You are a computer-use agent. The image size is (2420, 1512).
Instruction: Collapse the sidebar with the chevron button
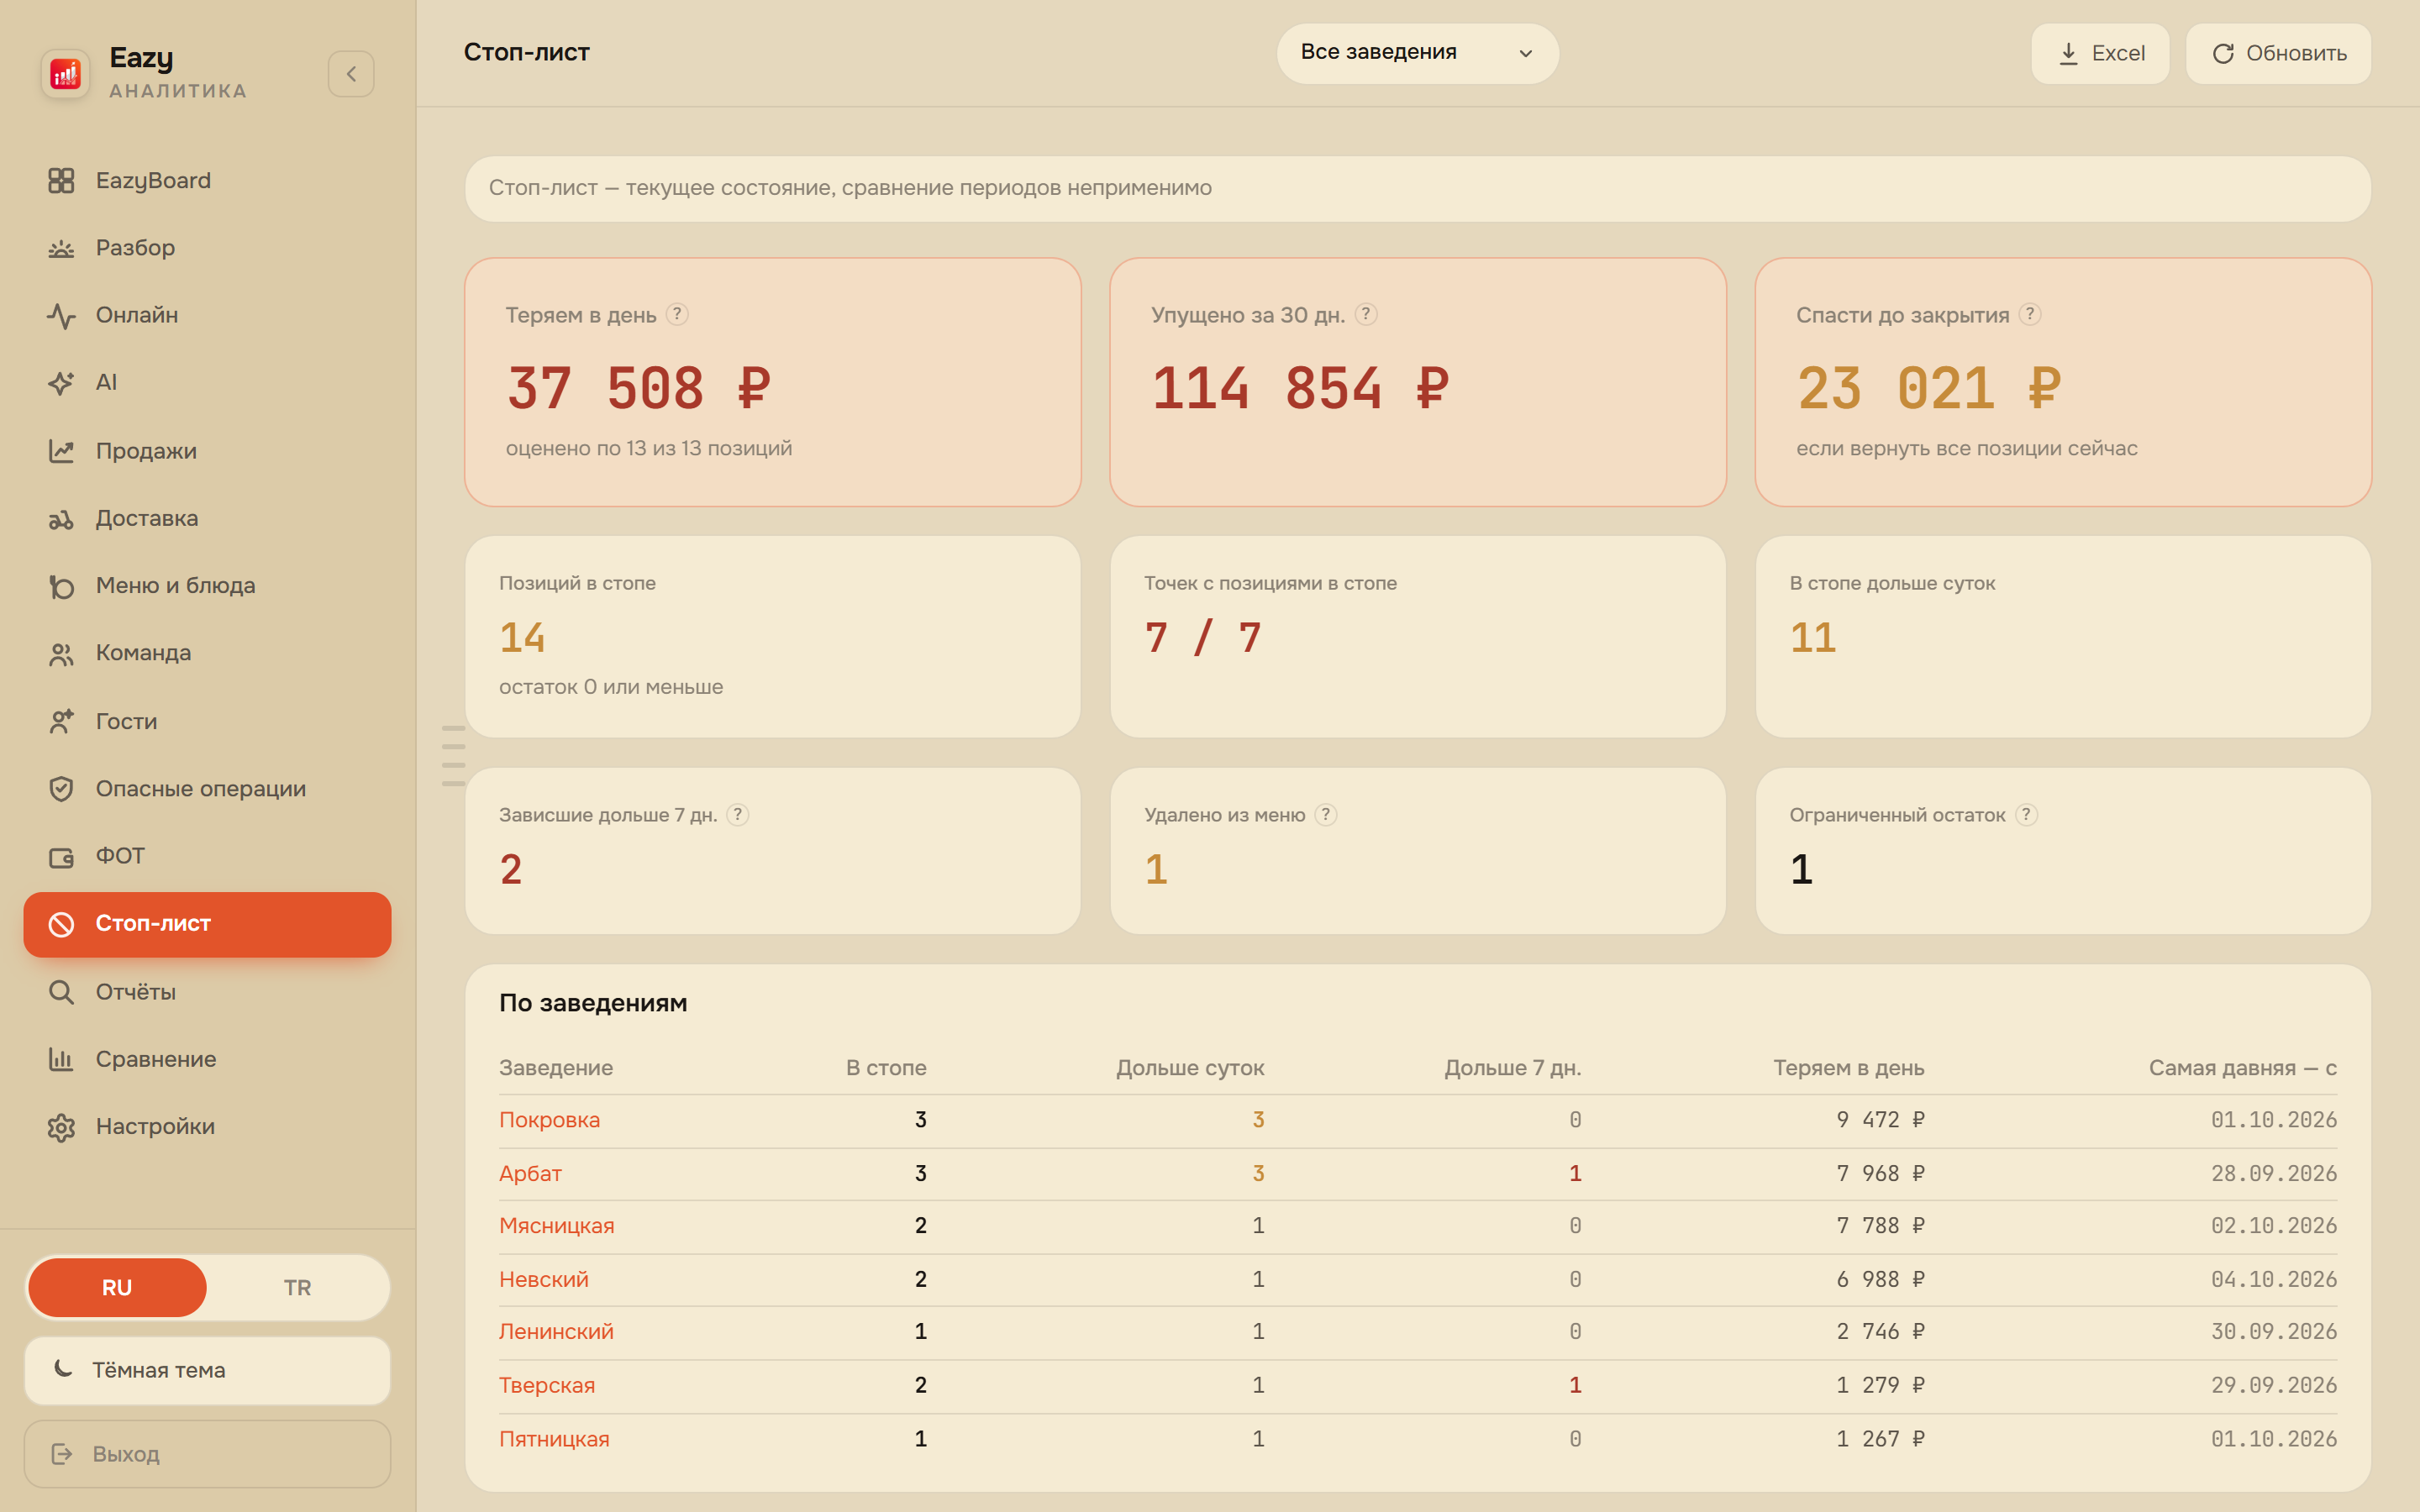coord(351,74)
